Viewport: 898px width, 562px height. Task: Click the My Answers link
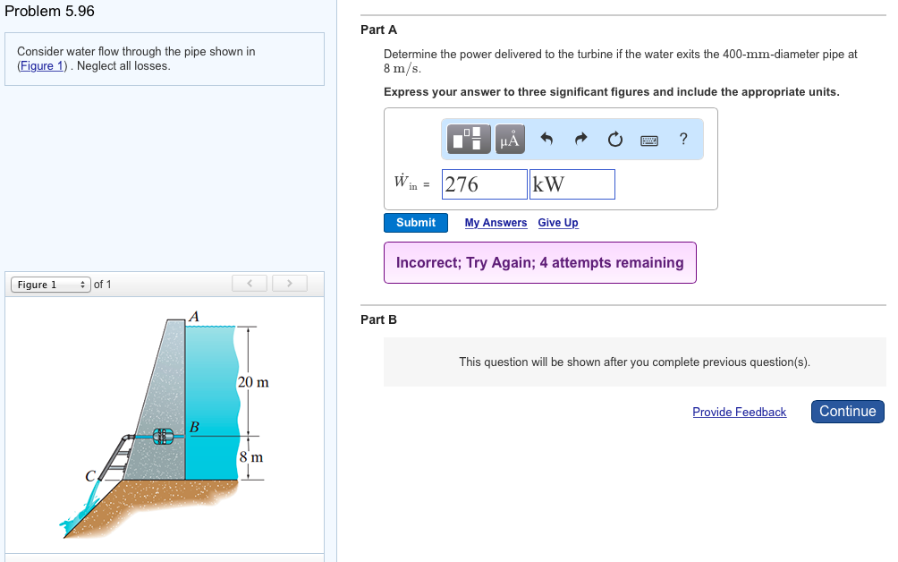(x=496, y=222)
